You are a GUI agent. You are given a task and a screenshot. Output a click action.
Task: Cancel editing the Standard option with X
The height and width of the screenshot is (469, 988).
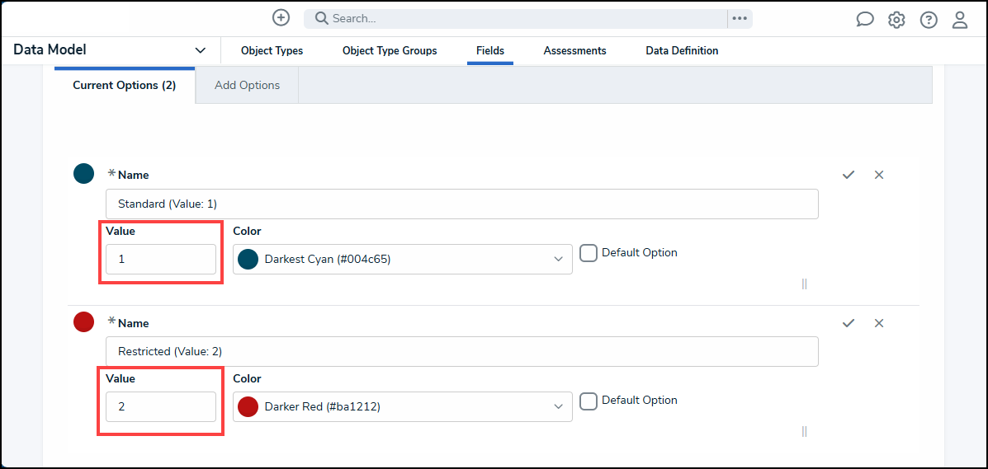(x=879, y=175)
